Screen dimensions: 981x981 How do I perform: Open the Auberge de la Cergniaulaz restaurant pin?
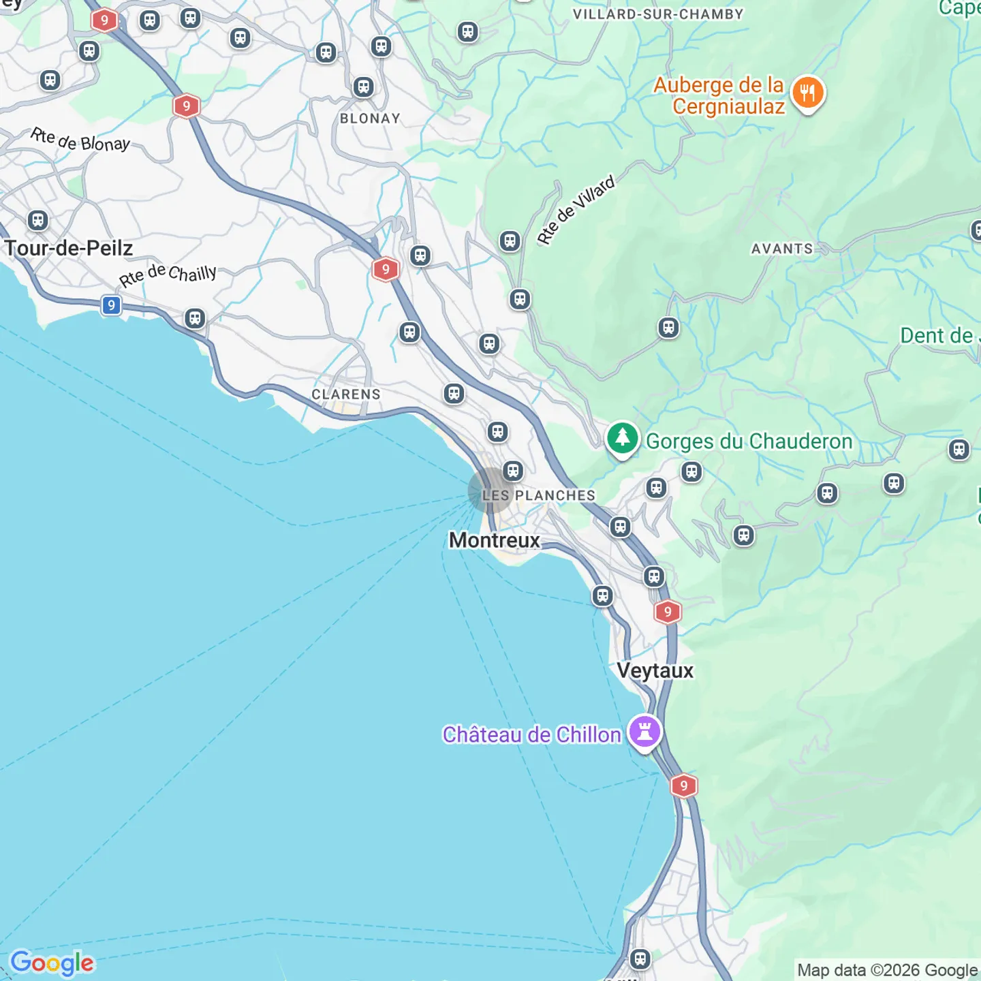pyautogui.click(x=808, y=93)
